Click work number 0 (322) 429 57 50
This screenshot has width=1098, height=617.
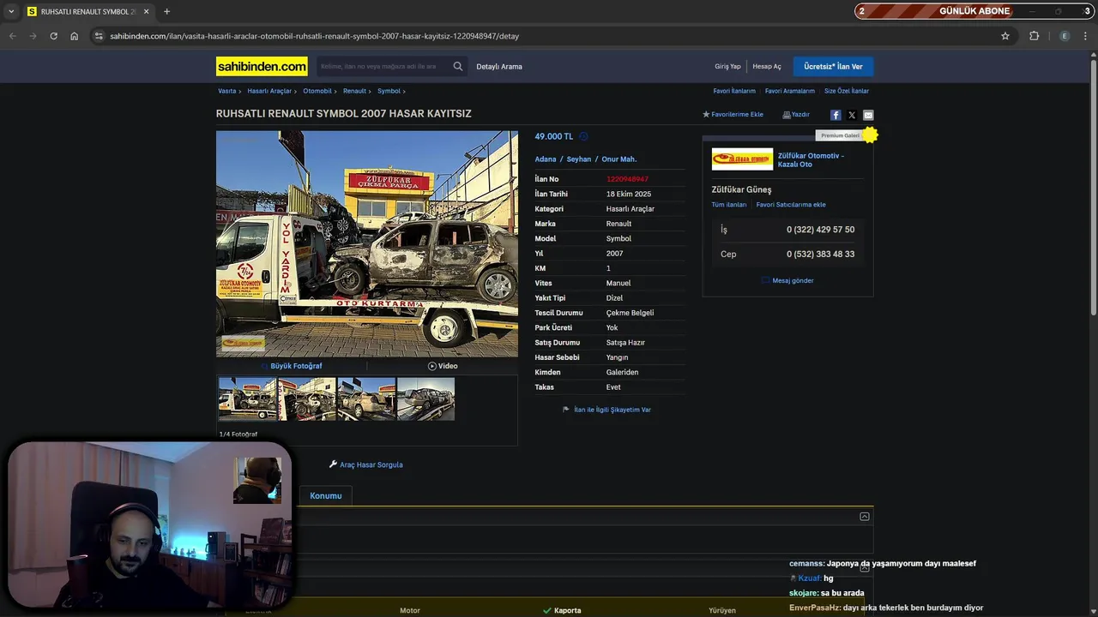pyautogui.click(x=820, y=230)
